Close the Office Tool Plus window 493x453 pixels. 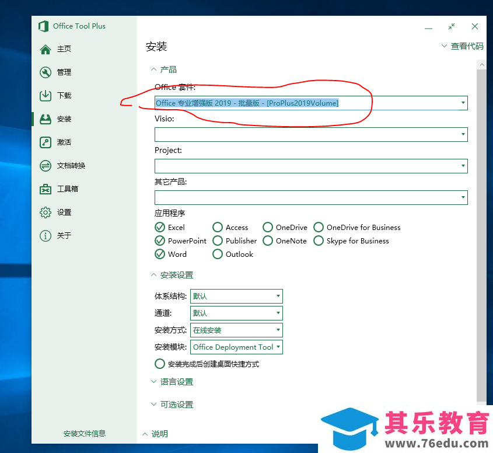[x=475, y=26]
